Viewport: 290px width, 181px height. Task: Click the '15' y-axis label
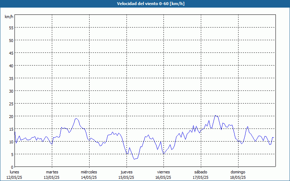click(11, 129)
